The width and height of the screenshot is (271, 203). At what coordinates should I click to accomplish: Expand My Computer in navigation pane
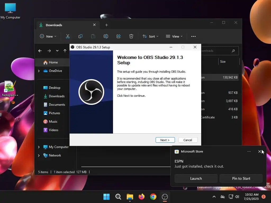[39, 147]
